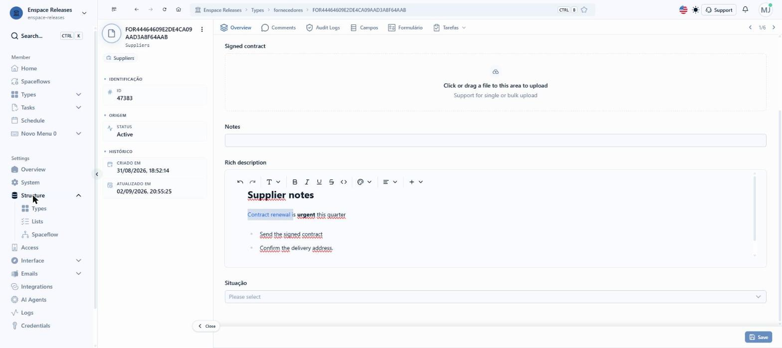Open Types breadcrumb link
The height and width of the screenshot is (348, 782).
click(257, 10)
